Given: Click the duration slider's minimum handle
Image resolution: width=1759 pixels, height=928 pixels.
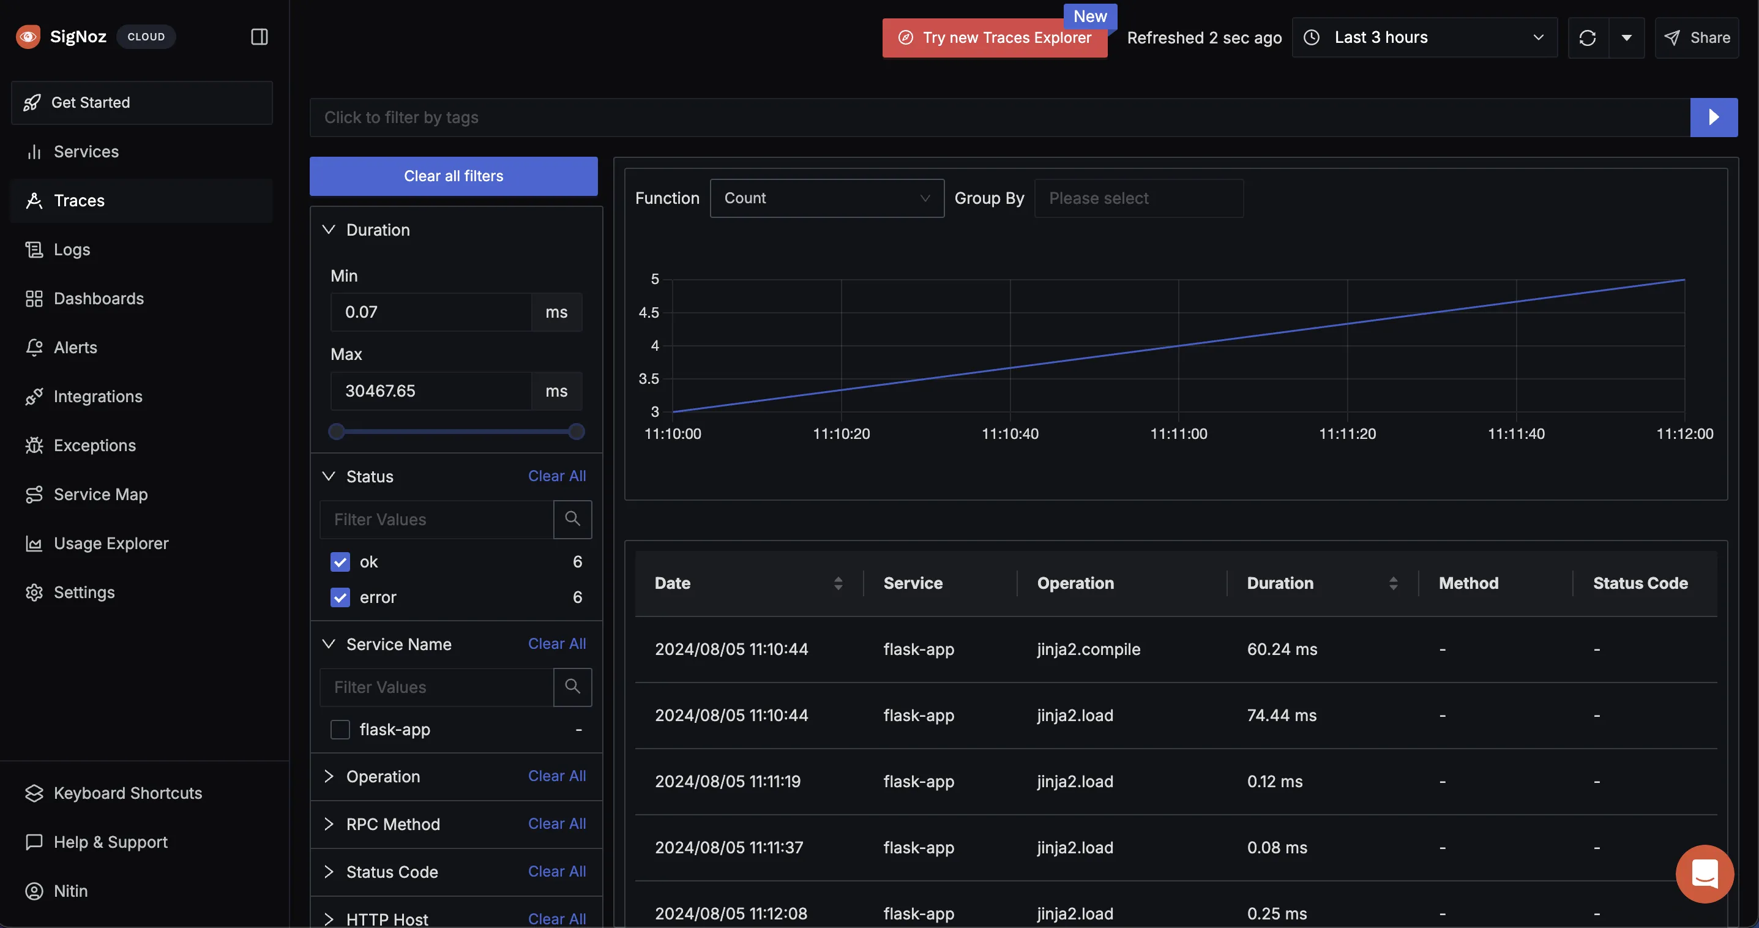Looking at the screenshot, I should 337,432.
